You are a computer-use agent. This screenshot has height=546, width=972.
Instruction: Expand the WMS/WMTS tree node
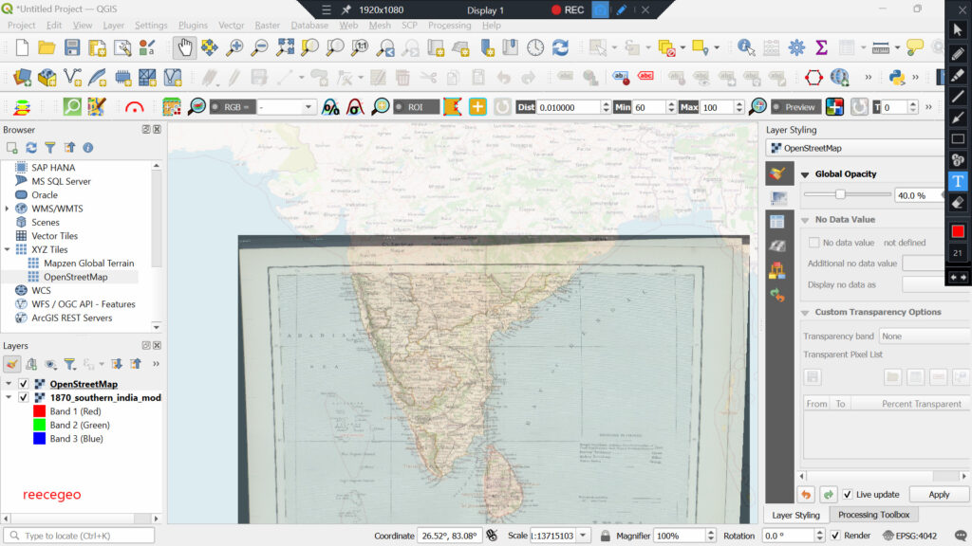(x=8, y=209)
